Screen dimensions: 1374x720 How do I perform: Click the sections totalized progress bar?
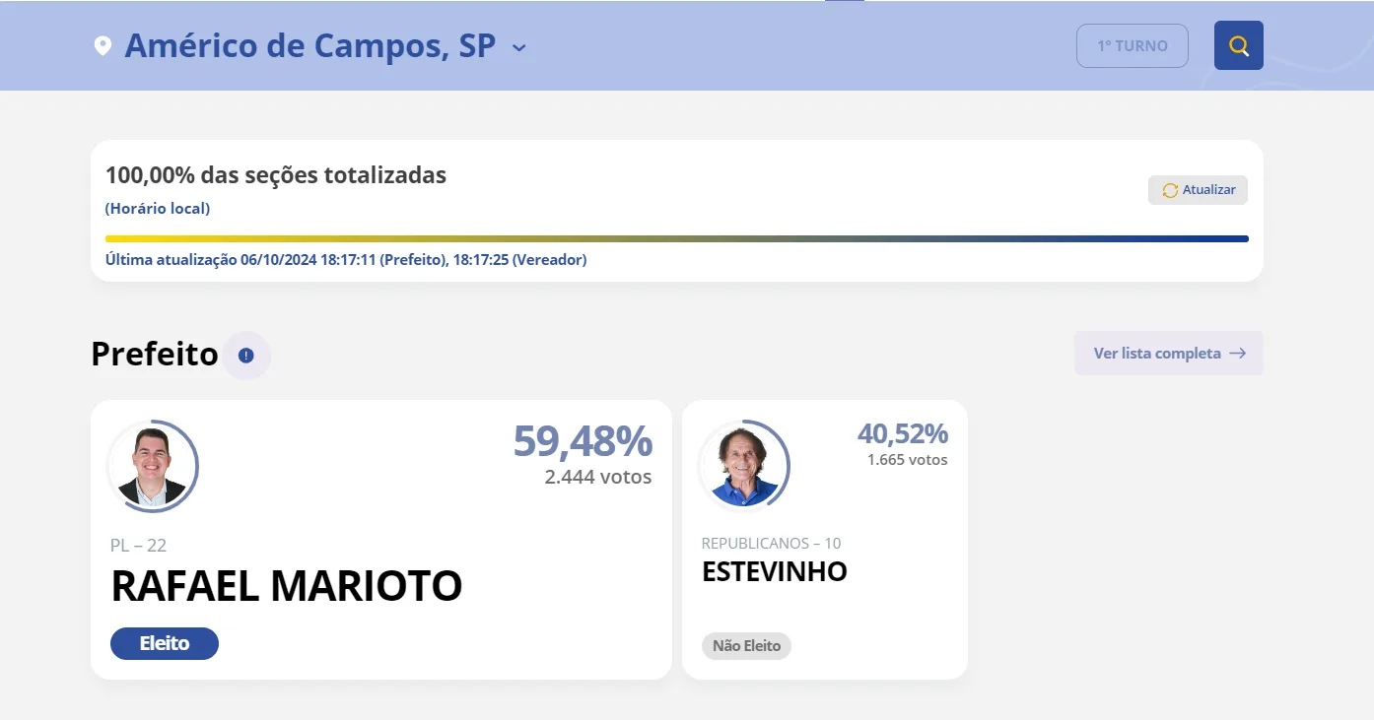[677, 238]
